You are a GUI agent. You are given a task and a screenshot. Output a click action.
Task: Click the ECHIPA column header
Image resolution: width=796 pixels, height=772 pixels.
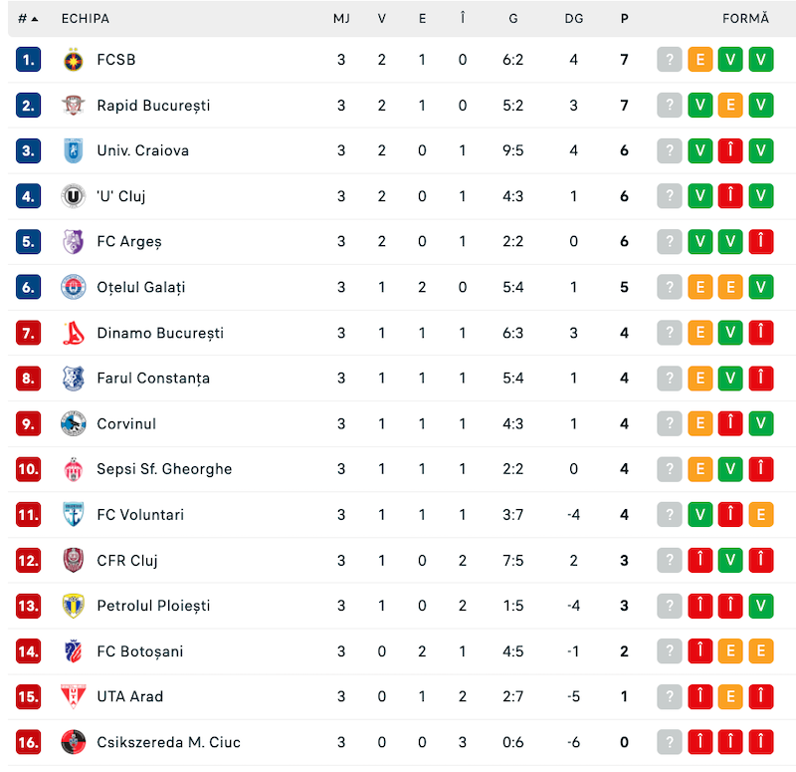pos(86,19)
